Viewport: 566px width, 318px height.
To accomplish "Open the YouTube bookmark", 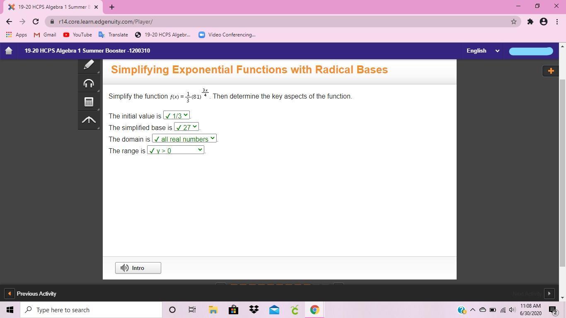I will 77,35.
